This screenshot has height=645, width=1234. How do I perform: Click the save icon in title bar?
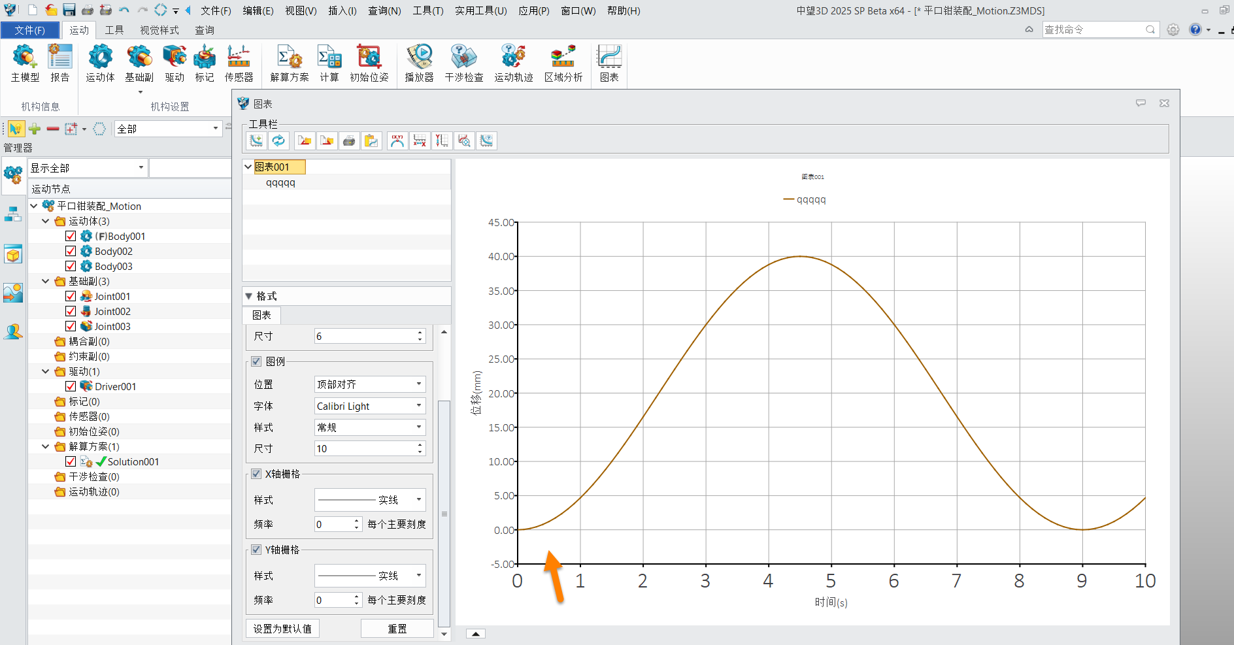pos(69,10)
